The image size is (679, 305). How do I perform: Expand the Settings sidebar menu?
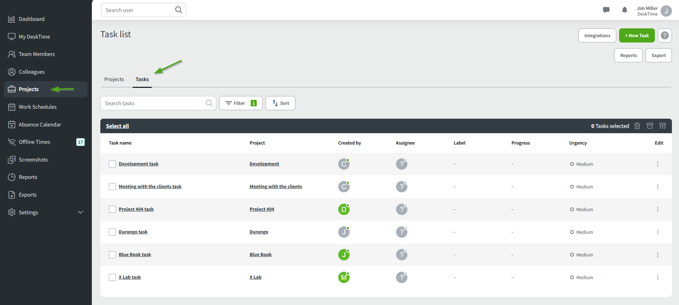tap(80, 212)
